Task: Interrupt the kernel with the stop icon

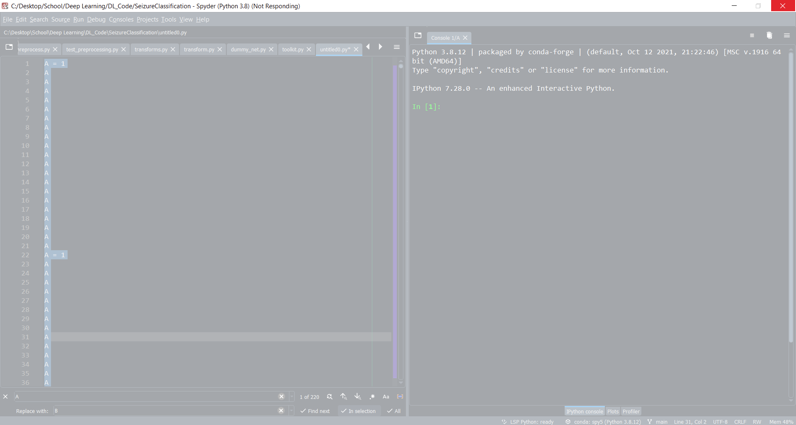Action: [x=752, y=35]
